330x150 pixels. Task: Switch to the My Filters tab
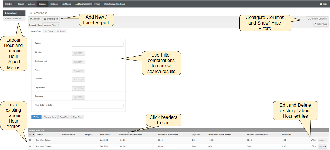49,31
